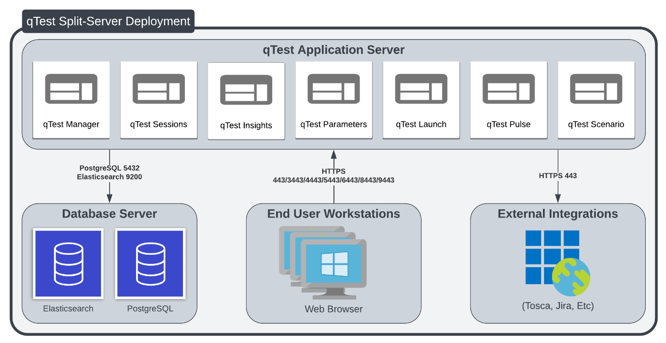Viewport: 666px width, 343px height.
Task: Click the External Integrations grid globe icon
Action: click(x=558, y=263)
